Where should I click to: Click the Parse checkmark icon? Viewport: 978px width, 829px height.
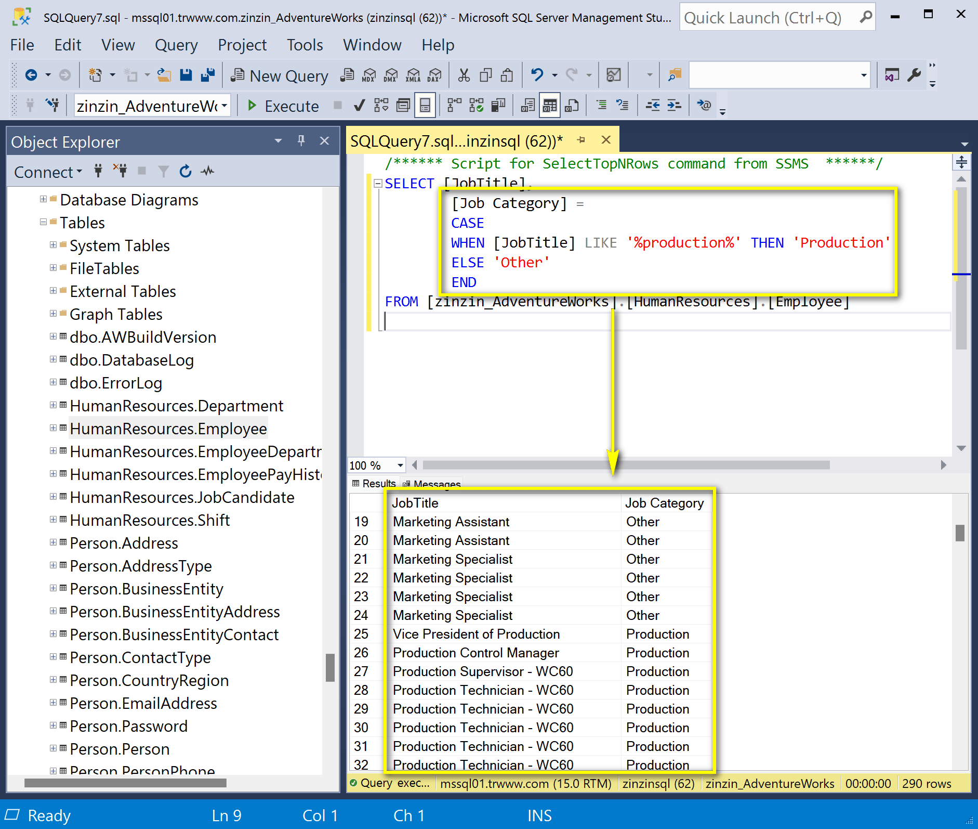(359, 106)
